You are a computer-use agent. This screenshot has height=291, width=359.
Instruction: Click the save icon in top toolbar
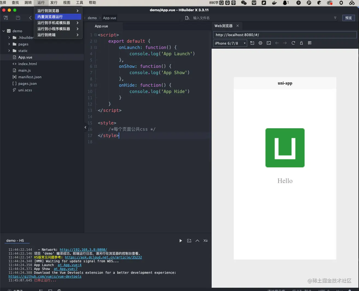tap(18, 18)
